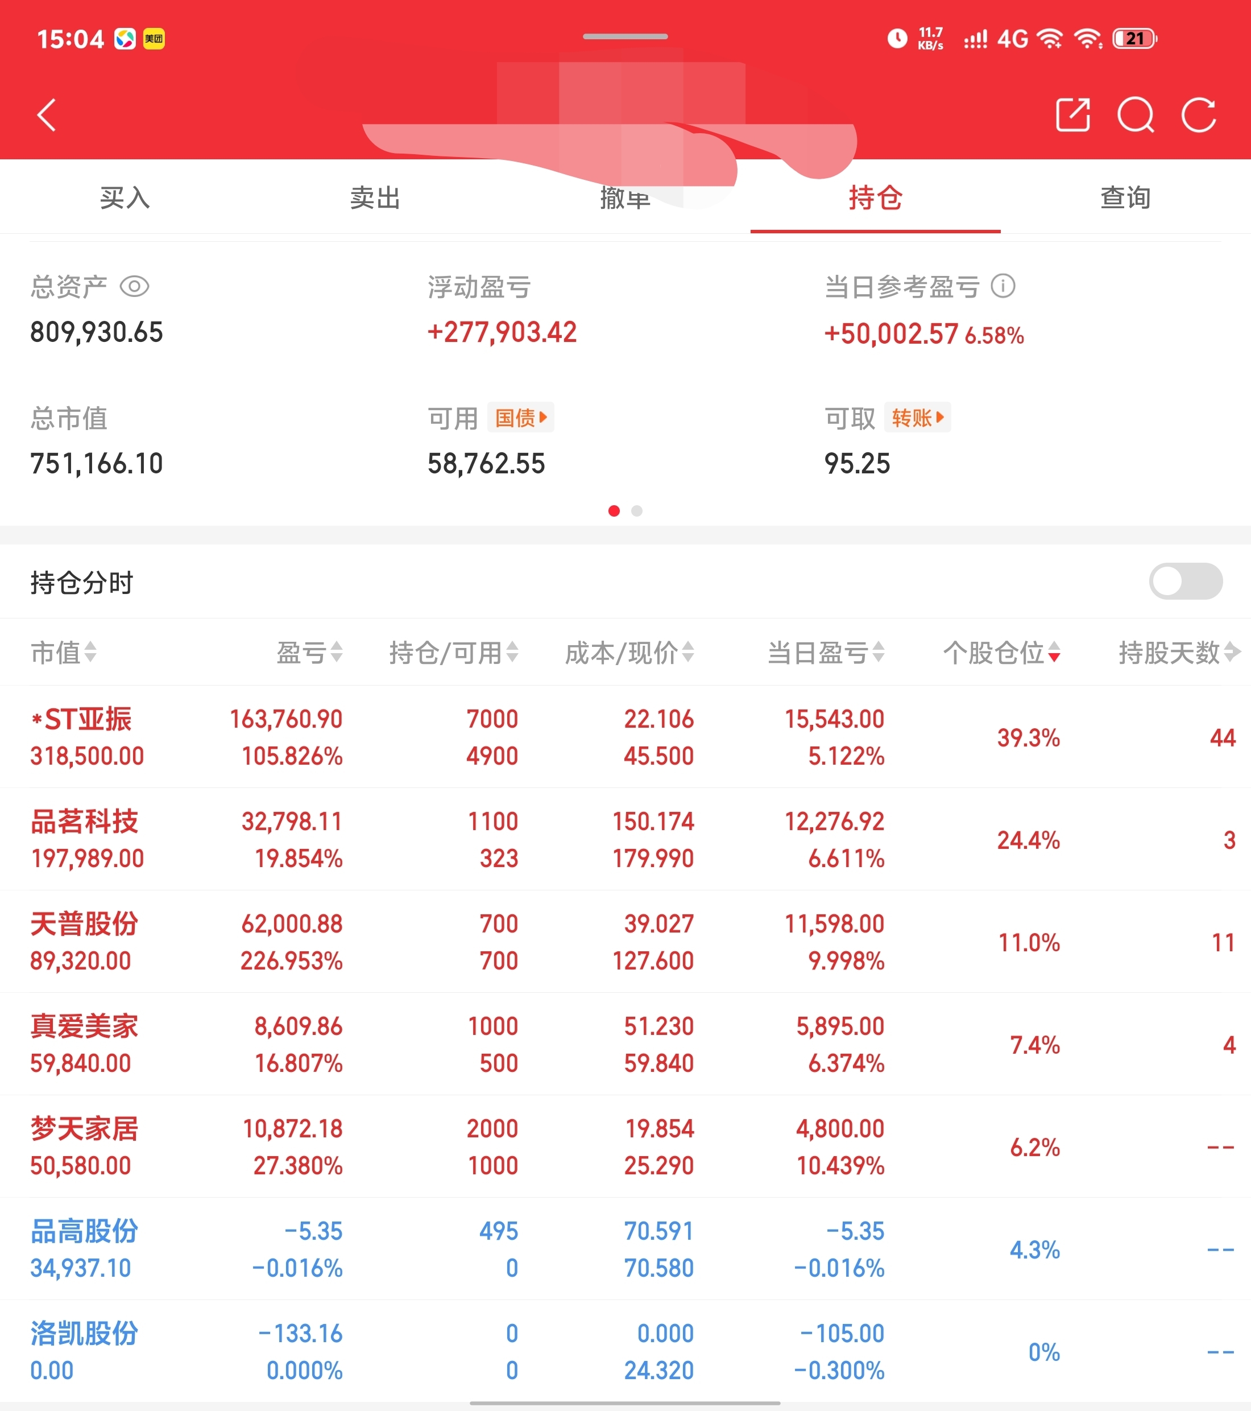Viewport: 1251px width, 1411px height.
Task: Tap info icon beside 当日参考盈亏
Action: coord(1003,286)
